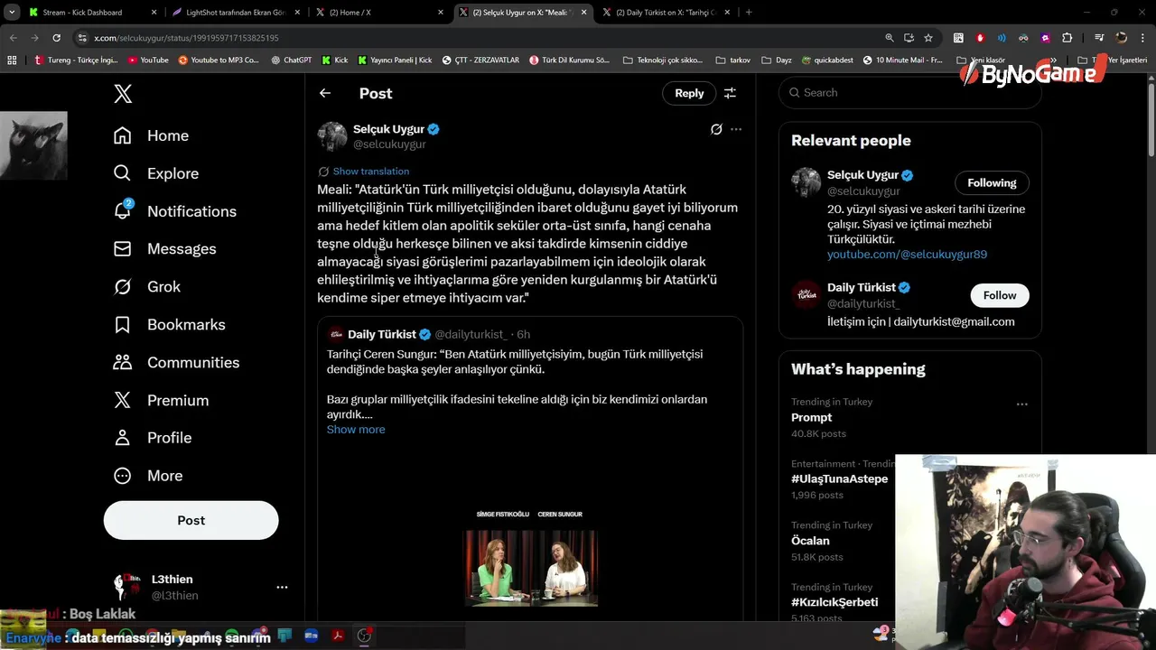Switch to Stream - Kick Dashboard tab
Viewport: 1156px width, 650px height.
pos(92,13)
